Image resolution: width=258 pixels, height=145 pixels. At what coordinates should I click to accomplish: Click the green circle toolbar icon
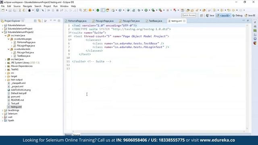pyautogui.click(x=98, y=10)
